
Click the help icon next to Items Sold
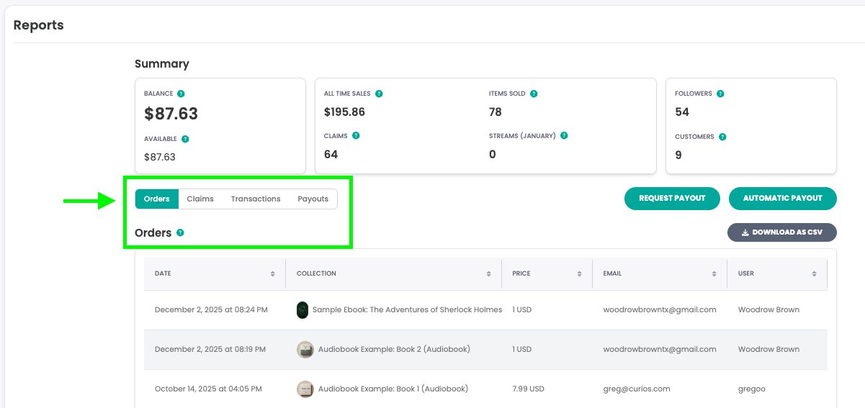534,94
